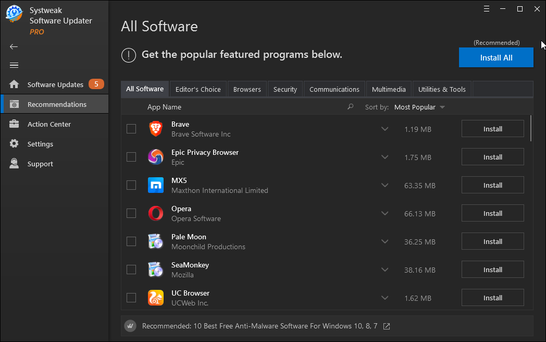Expand MX5 details chevron
Image resolution: width=546 pixels, height=342 pixels.
point(385,186)
